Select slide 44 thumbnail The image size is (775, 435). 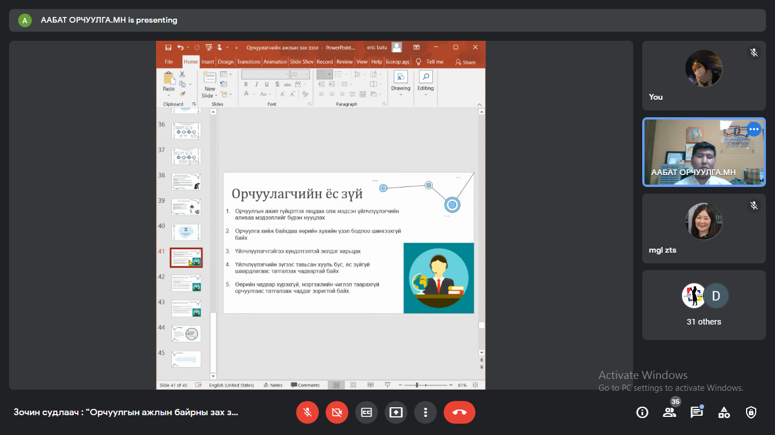coord(186,334)
